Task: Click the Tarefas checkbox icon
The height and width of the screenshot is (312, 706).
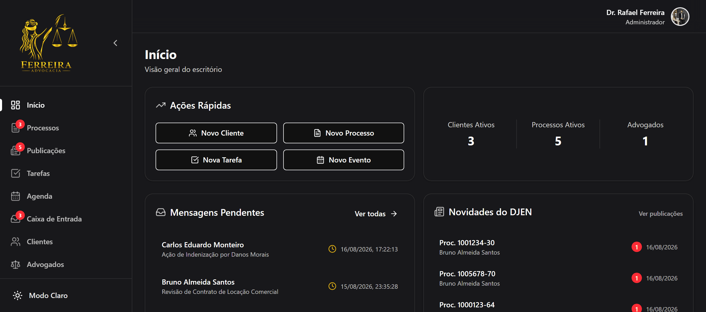Action: 15,173
